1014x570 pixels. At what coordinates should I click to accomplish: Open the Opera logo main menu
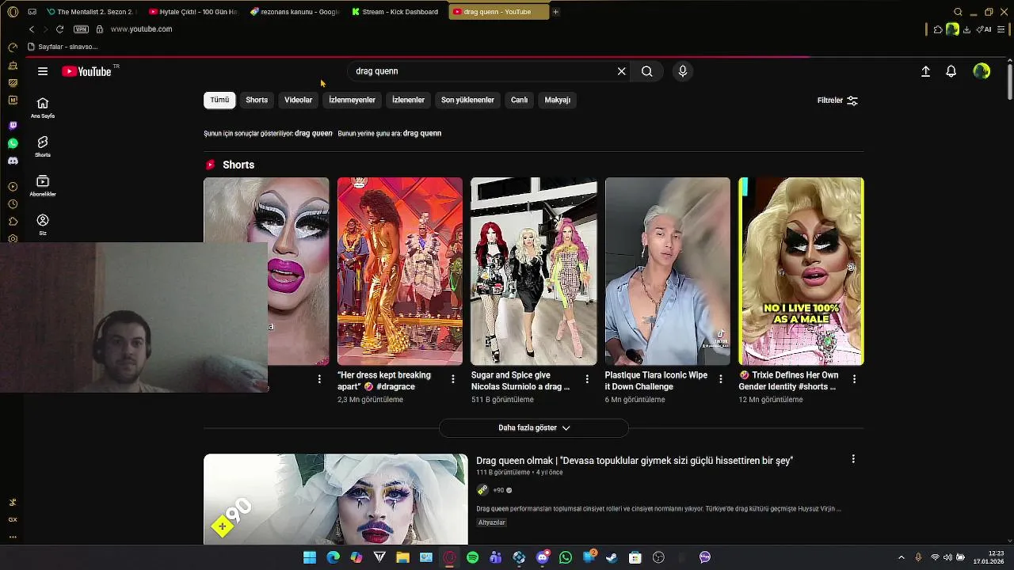[x=13, y=12]
